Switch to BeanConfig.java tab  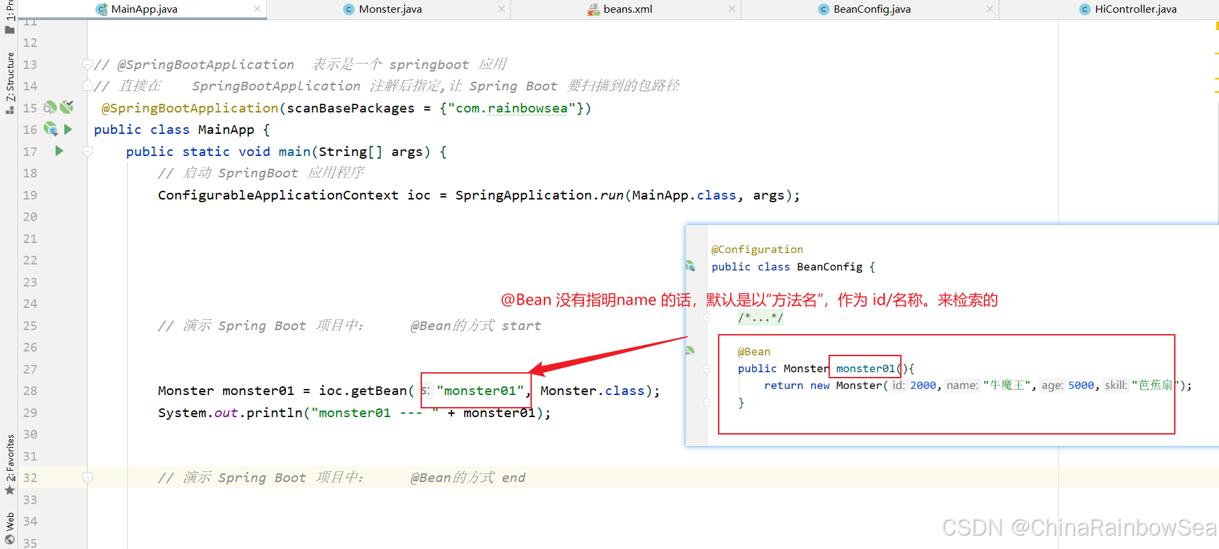(871, 9)
